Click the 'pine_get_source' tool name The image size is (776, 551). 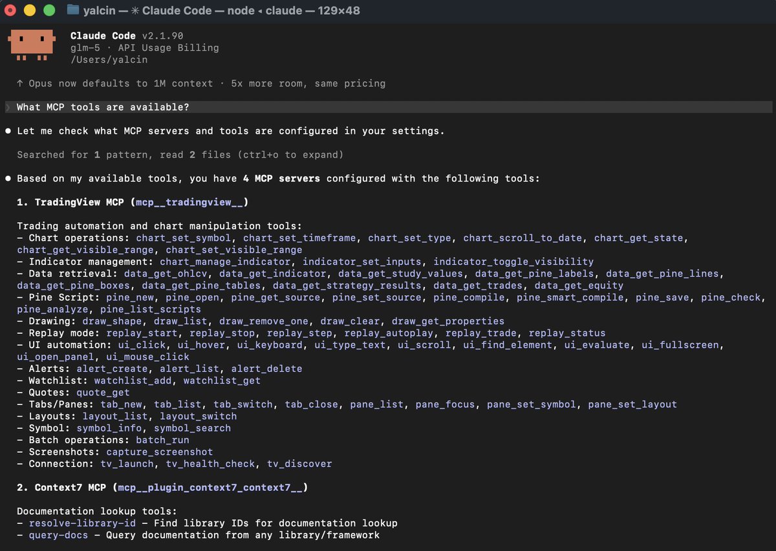276,298
